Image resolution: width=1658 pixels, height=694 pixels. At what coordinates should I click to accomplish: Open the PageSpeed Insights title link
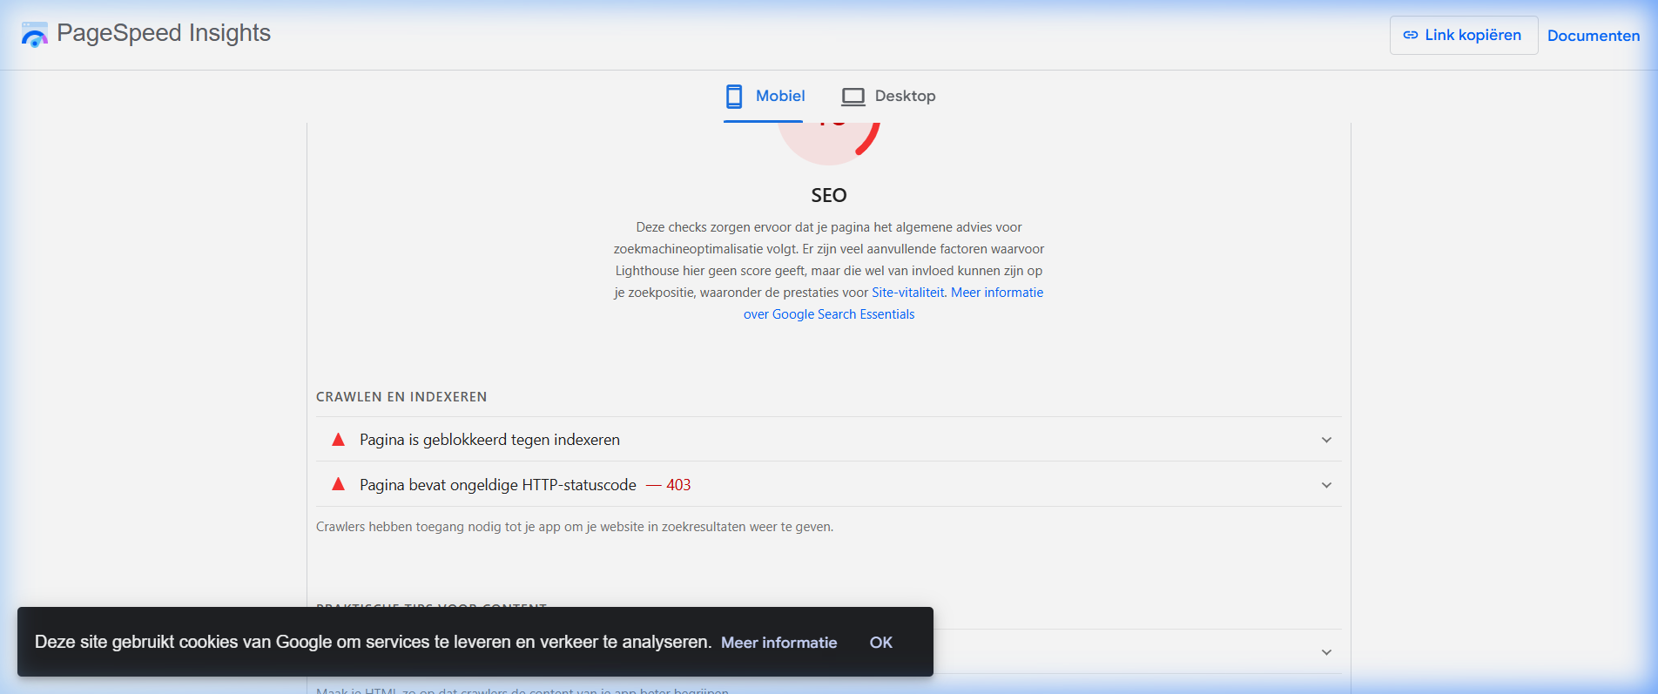(x=164, y=33)
